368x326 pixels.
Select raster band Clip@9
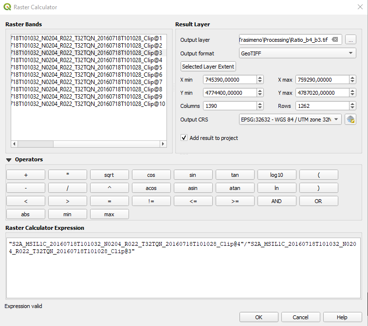(x=89, y=97)
